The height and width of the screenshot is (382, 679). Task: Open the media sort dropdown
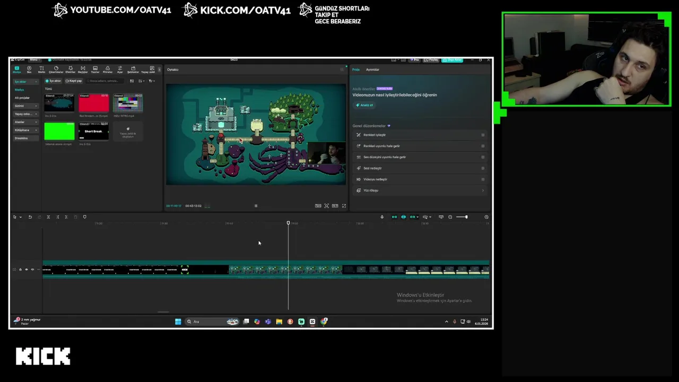(x=142, y=81)
